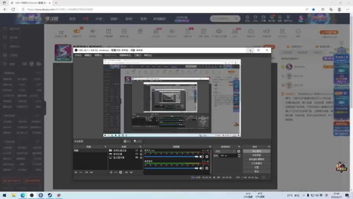This screenshot has width=353, height=199.
Task: Pop out the 控件 dock panel in OBS
Action: (x=269, y=147)
